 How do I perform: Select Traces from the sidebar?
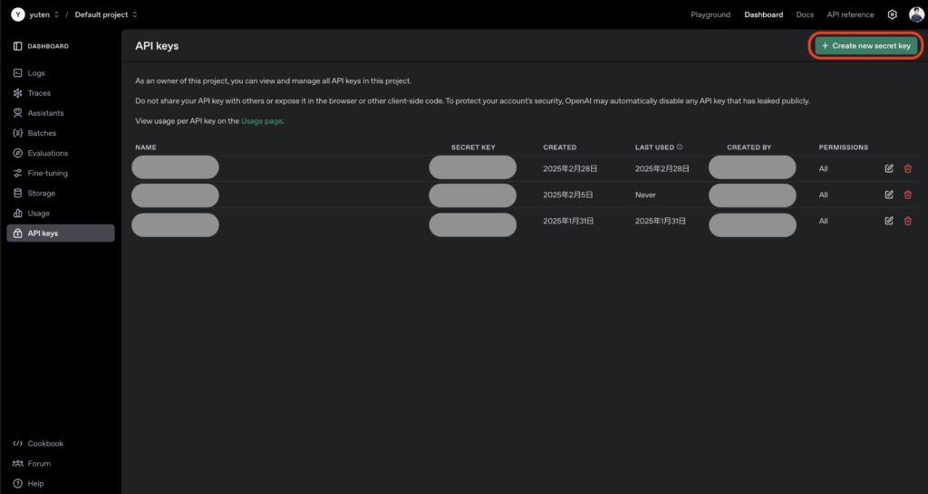tap(39, 93)
